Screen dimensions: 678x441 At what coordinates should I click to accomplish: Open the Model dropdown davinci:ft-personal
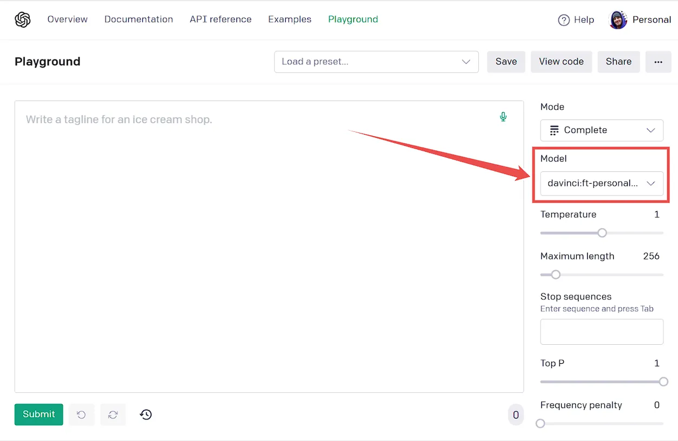pyautogui.click(x=602, y=183)
